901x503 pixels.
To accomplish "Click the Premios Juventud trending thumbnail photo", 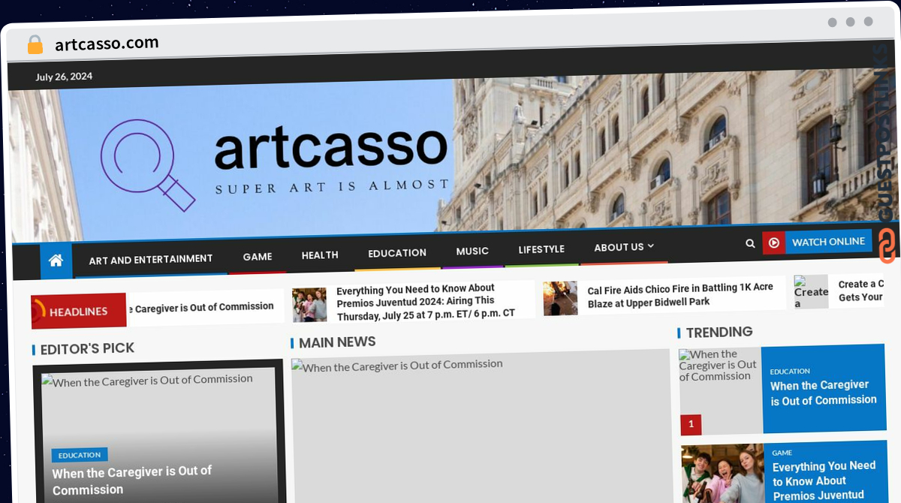I will point(722,474).
